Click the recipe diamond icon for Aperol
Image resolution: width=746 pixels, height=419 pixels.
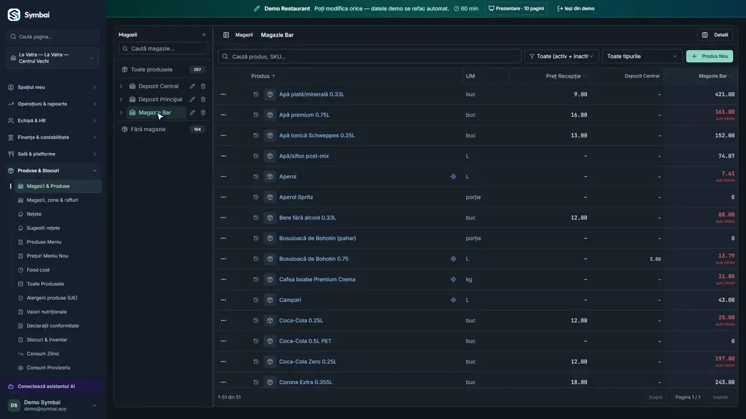[453, 176]
